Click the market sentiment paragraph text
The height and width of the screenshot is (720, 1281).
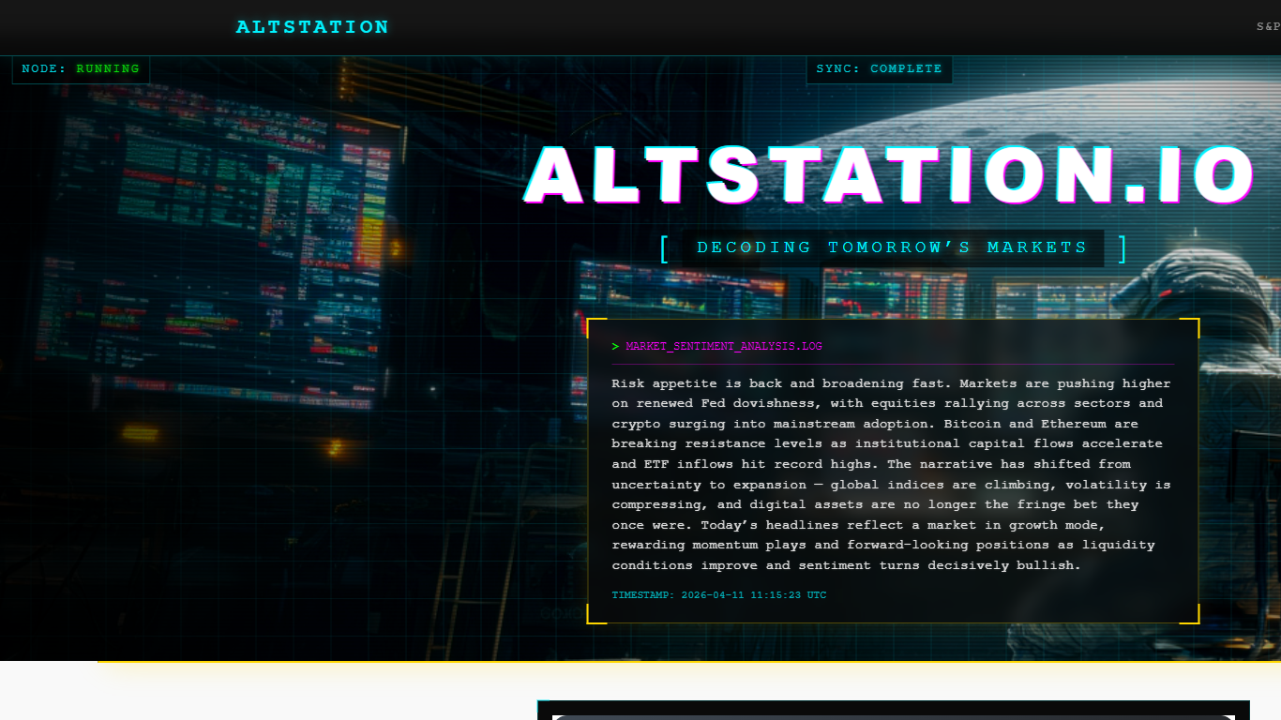(892, 474)
